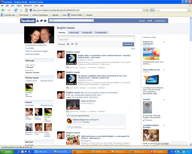Switch to YouTube taskbar window
192x154 pixels.
click(139, 152)
